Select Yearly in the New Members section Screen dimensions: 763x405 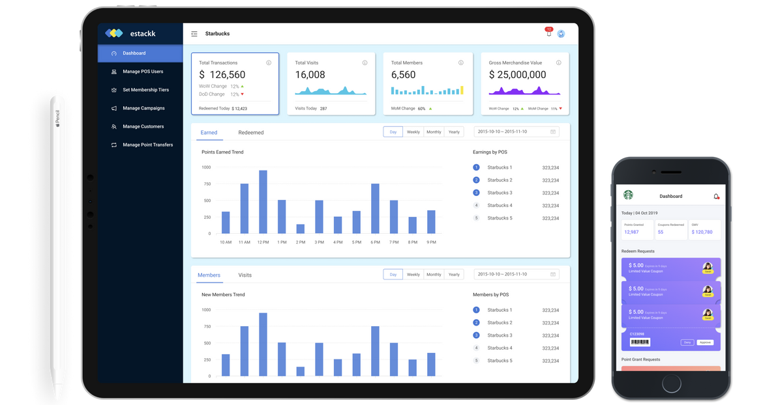pyautogui.click(x=454, y=275)
